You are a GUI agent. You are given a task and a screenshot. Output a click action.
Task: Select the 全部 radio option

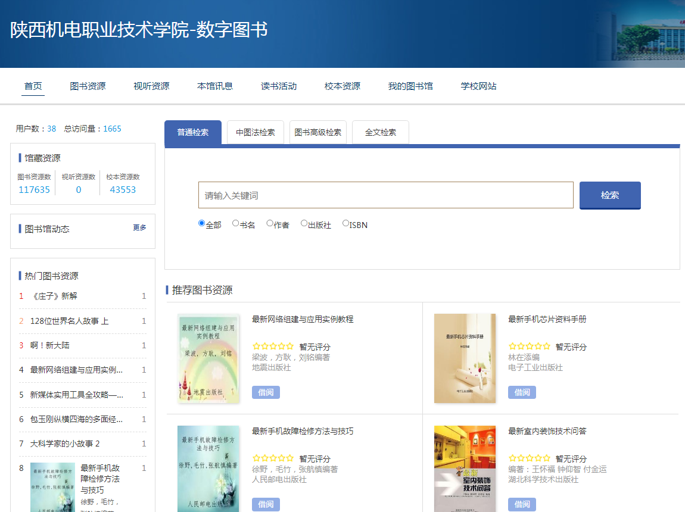202,223
